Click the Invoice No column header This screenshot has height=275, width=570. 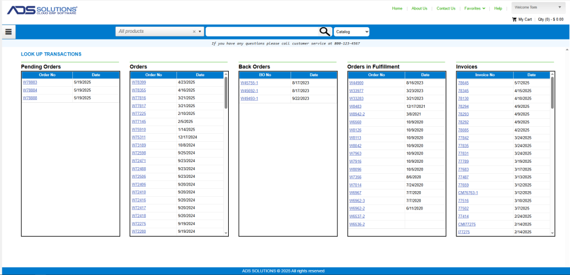tap(485, 75)
